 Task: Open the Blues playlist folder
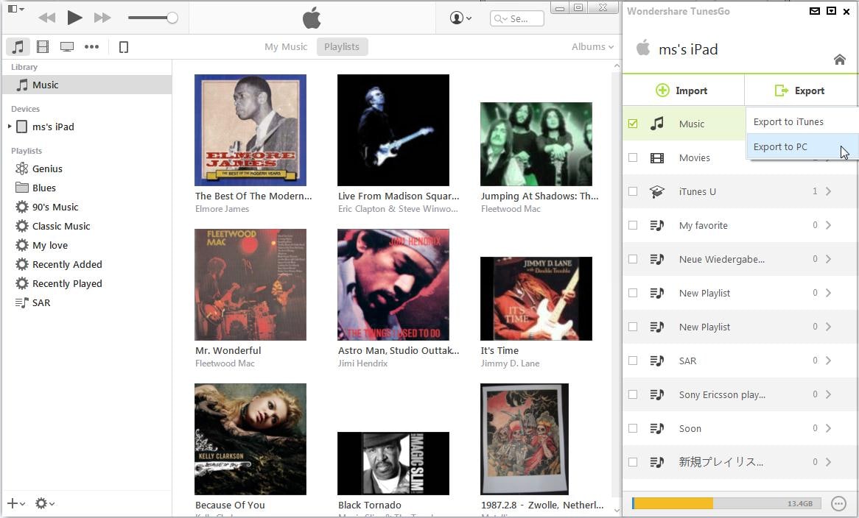click(x=43, y=188)
